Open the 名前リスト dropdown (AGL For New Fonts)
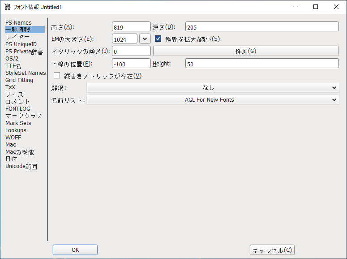This screenshot has width=347, height=259. pyautogui.click(x=213, y=99)
